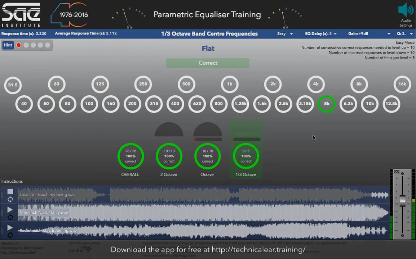Pick the 200 Hz band circle
The height and width of the screenshot is (259, 416).
(132, 104)
